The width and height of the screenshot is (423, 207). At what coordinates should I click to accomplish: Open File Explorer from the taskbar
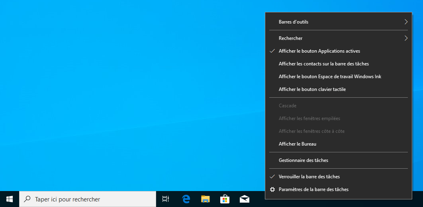[205, 199]
